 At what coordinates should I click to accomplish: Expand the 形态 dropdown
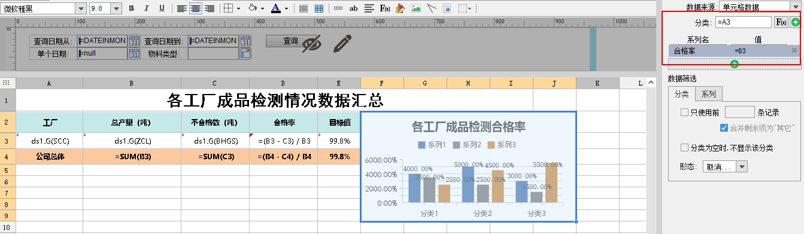pyautogui.click(x=742, y=167)
